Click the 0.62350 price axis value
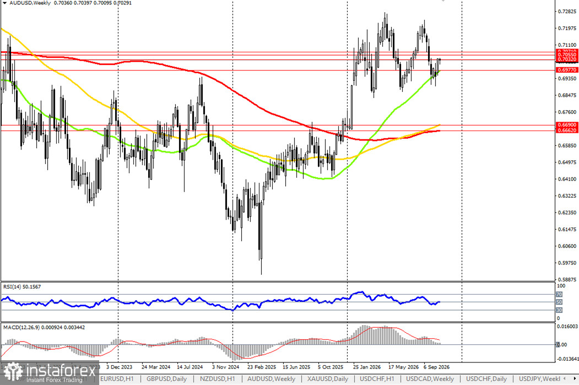 [567, 213]
